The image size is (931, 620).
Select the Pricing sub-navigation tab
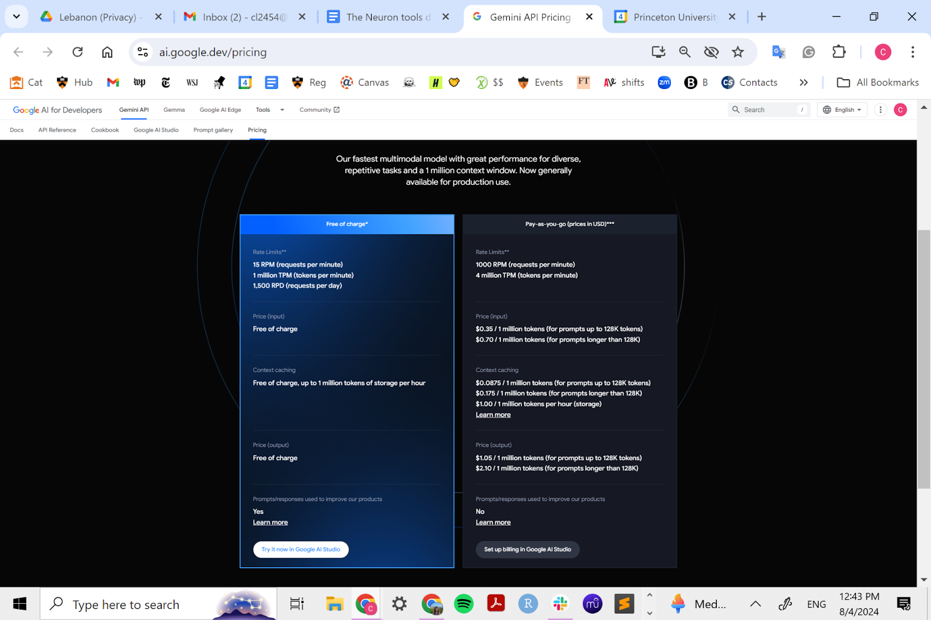click(257, 130)
